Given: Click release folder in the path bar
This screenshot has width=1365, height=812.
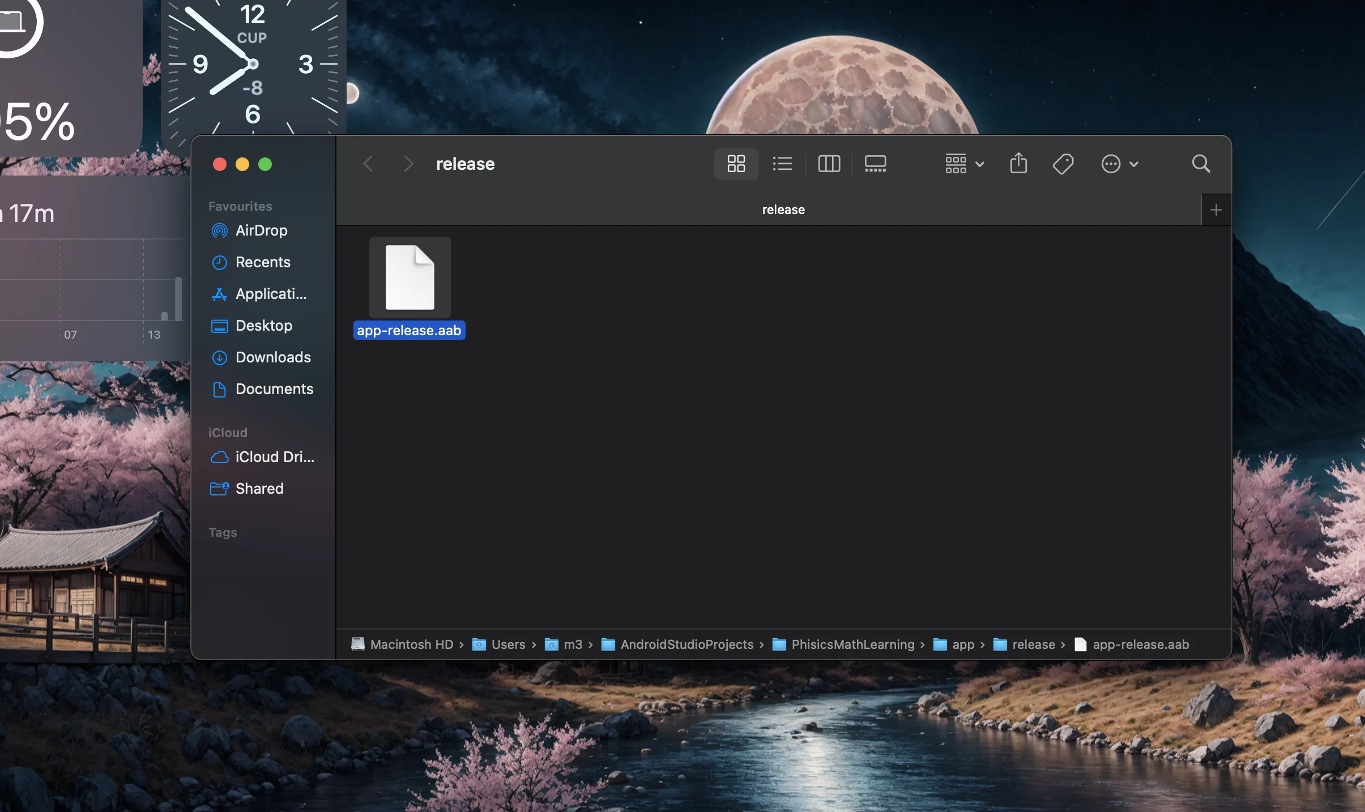Looking at the screenshot, I should 1025,644.
